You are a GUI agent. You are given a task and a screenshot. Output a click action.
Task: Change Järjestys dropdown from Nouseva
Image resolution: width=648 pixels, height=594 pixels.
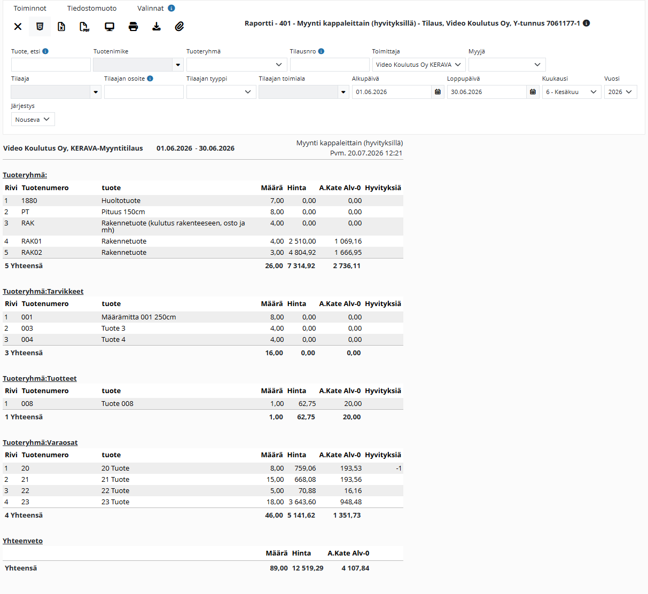(33, 120)
